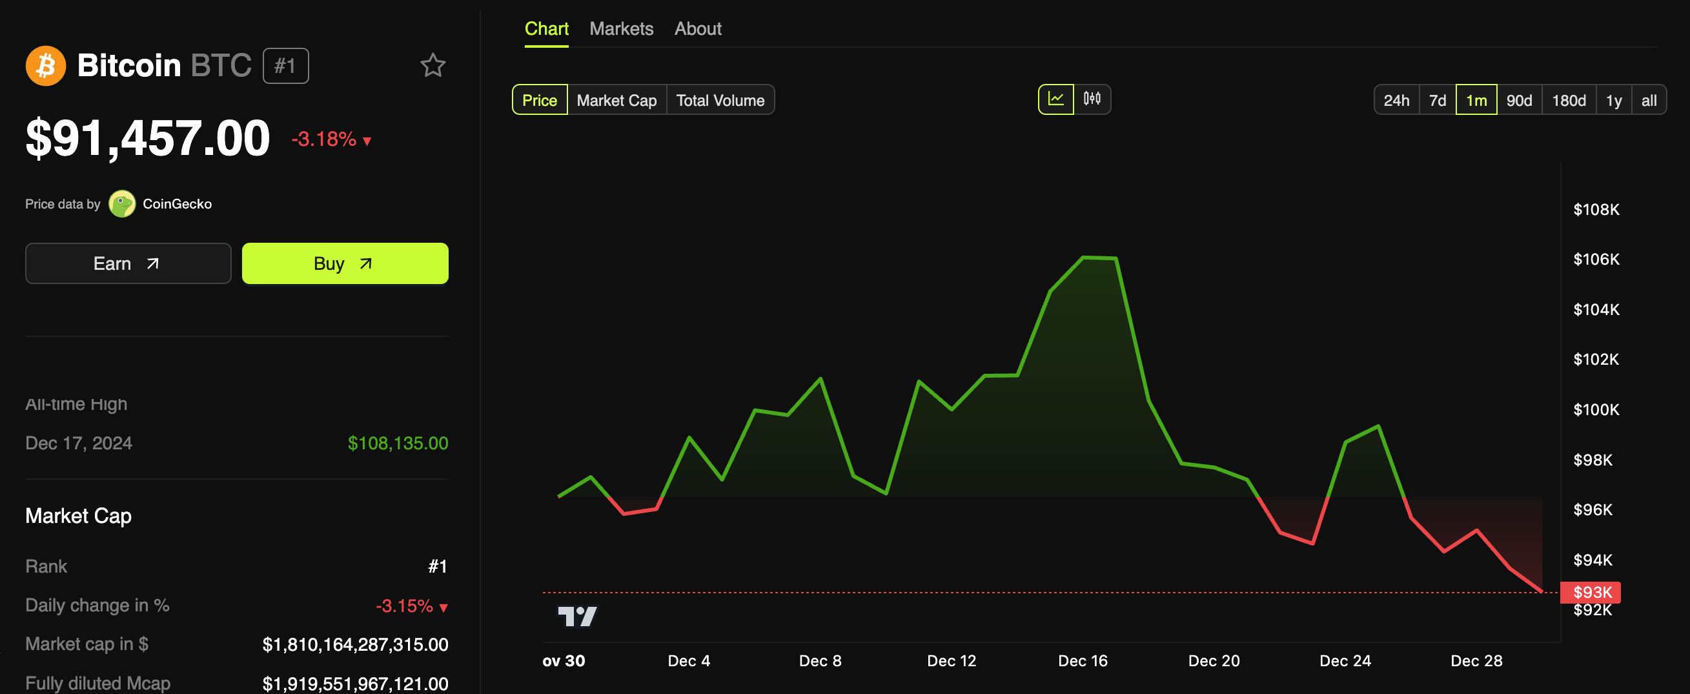Click the CoinGecko gecko logo
Image resolution: width=1690 pixels, height=694 pixels.
click(122, 204)
